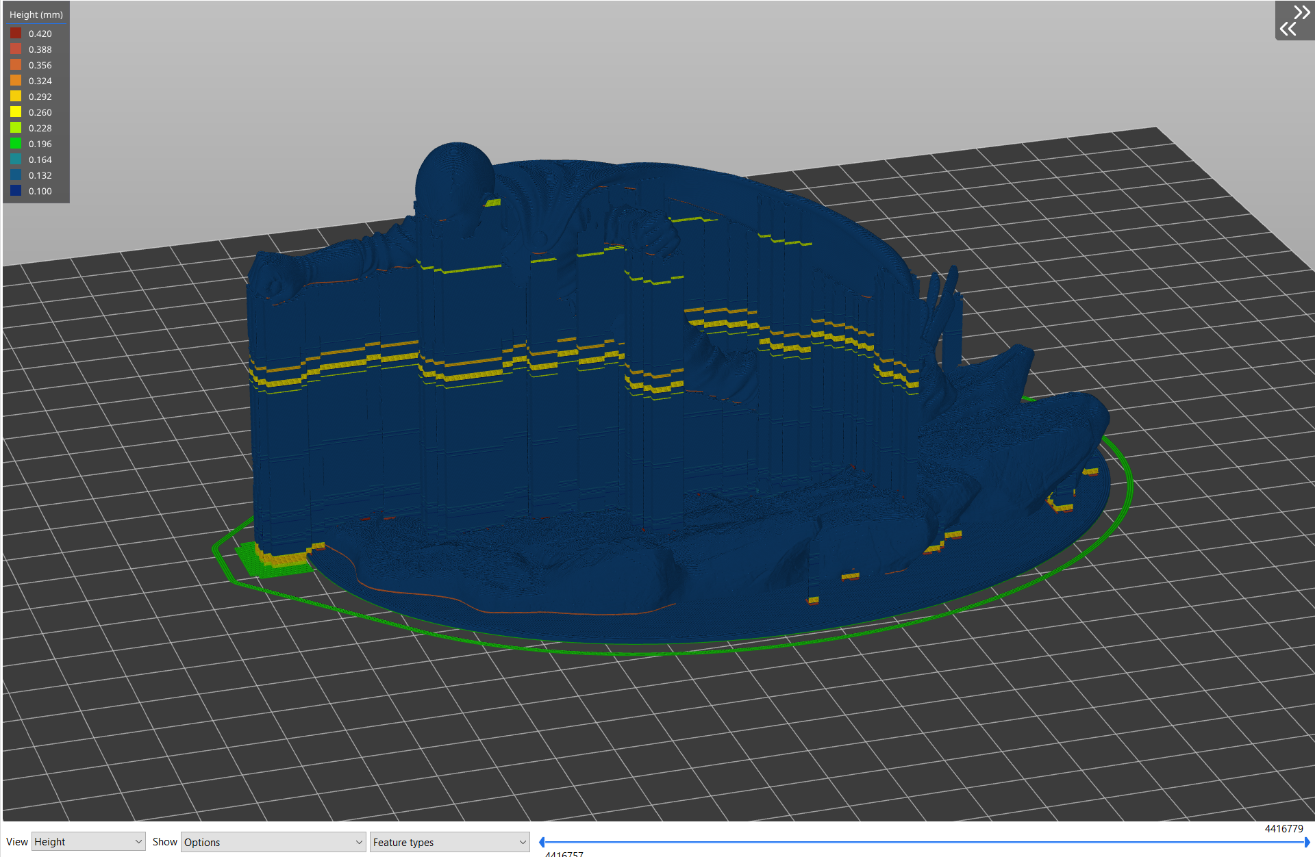This screenshot has height=857, width=1315.
Task: Click the 0.100 dark blue swatch
Action: pos(16,190)
